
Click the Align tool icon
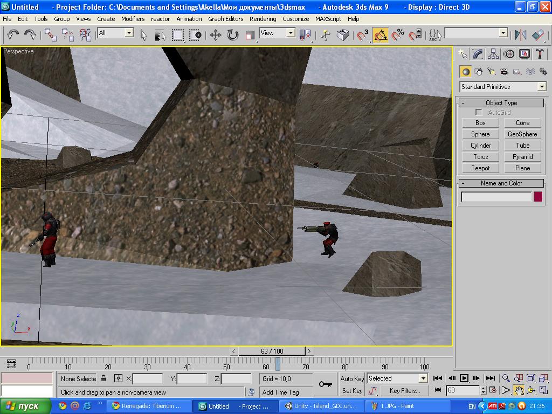[538, 35]
